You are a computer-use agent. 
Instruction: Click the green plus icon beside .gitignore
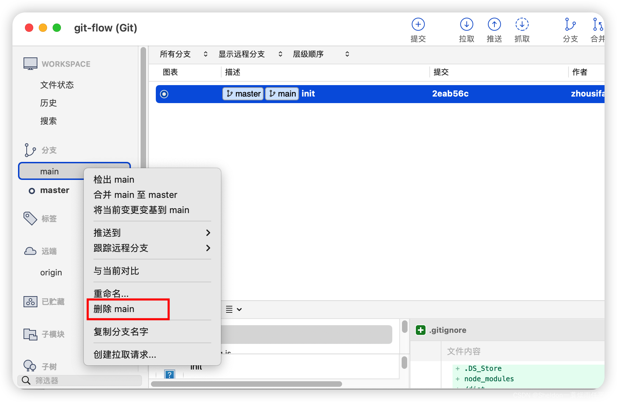(x=420, y=330)
